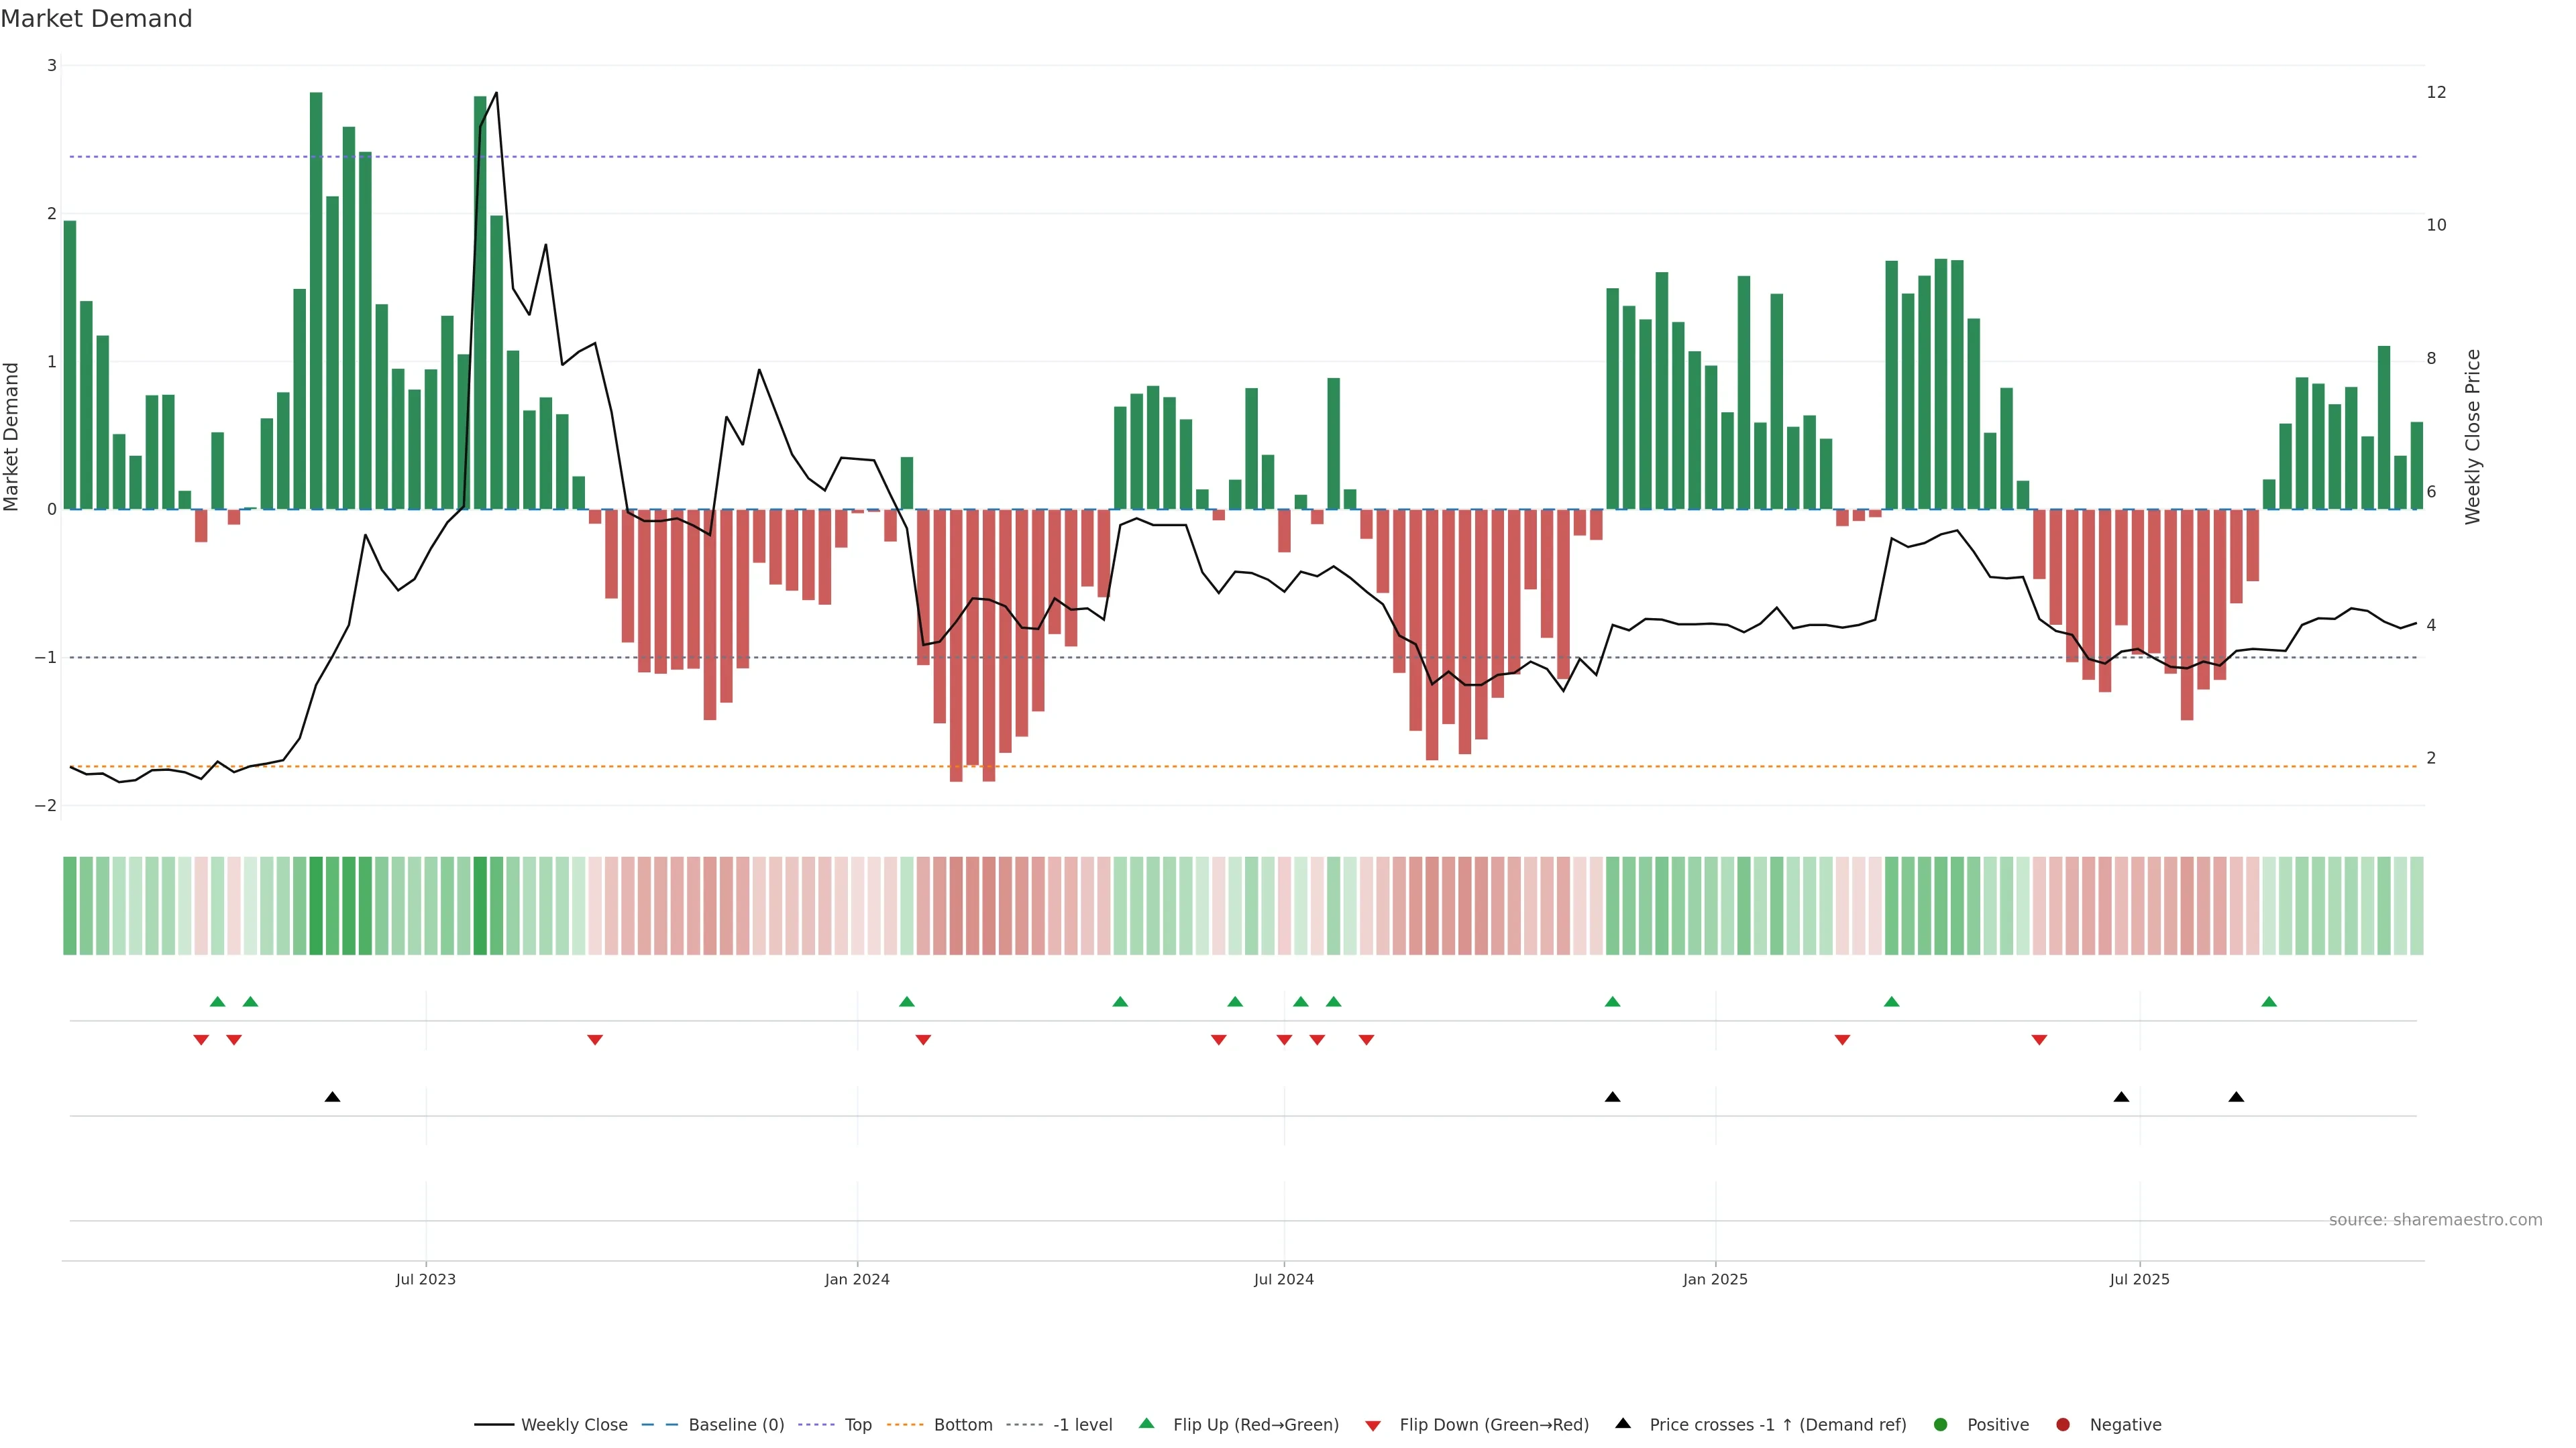Click the green Positive legend dot

point(1941,1425)
